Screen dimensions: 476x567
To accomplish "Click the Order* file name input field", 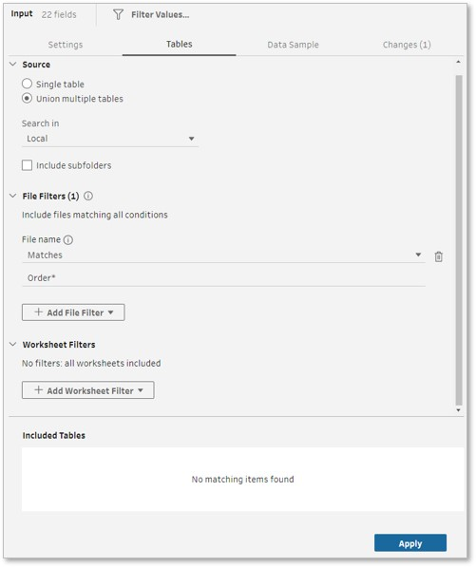I will (x=223, y=278).
